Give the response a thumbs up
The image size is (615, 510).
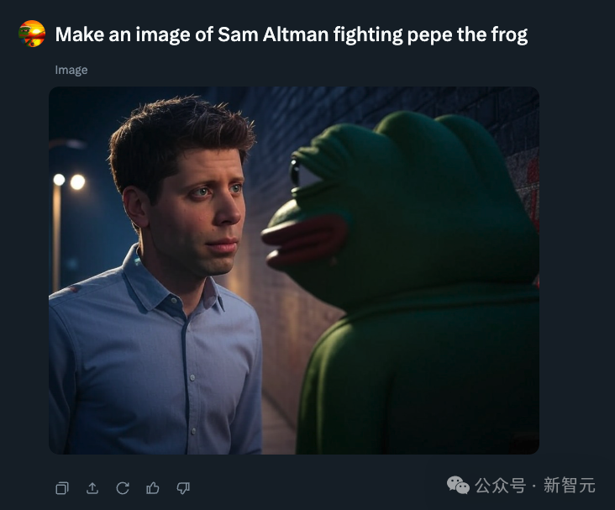[x=153, y=488]
